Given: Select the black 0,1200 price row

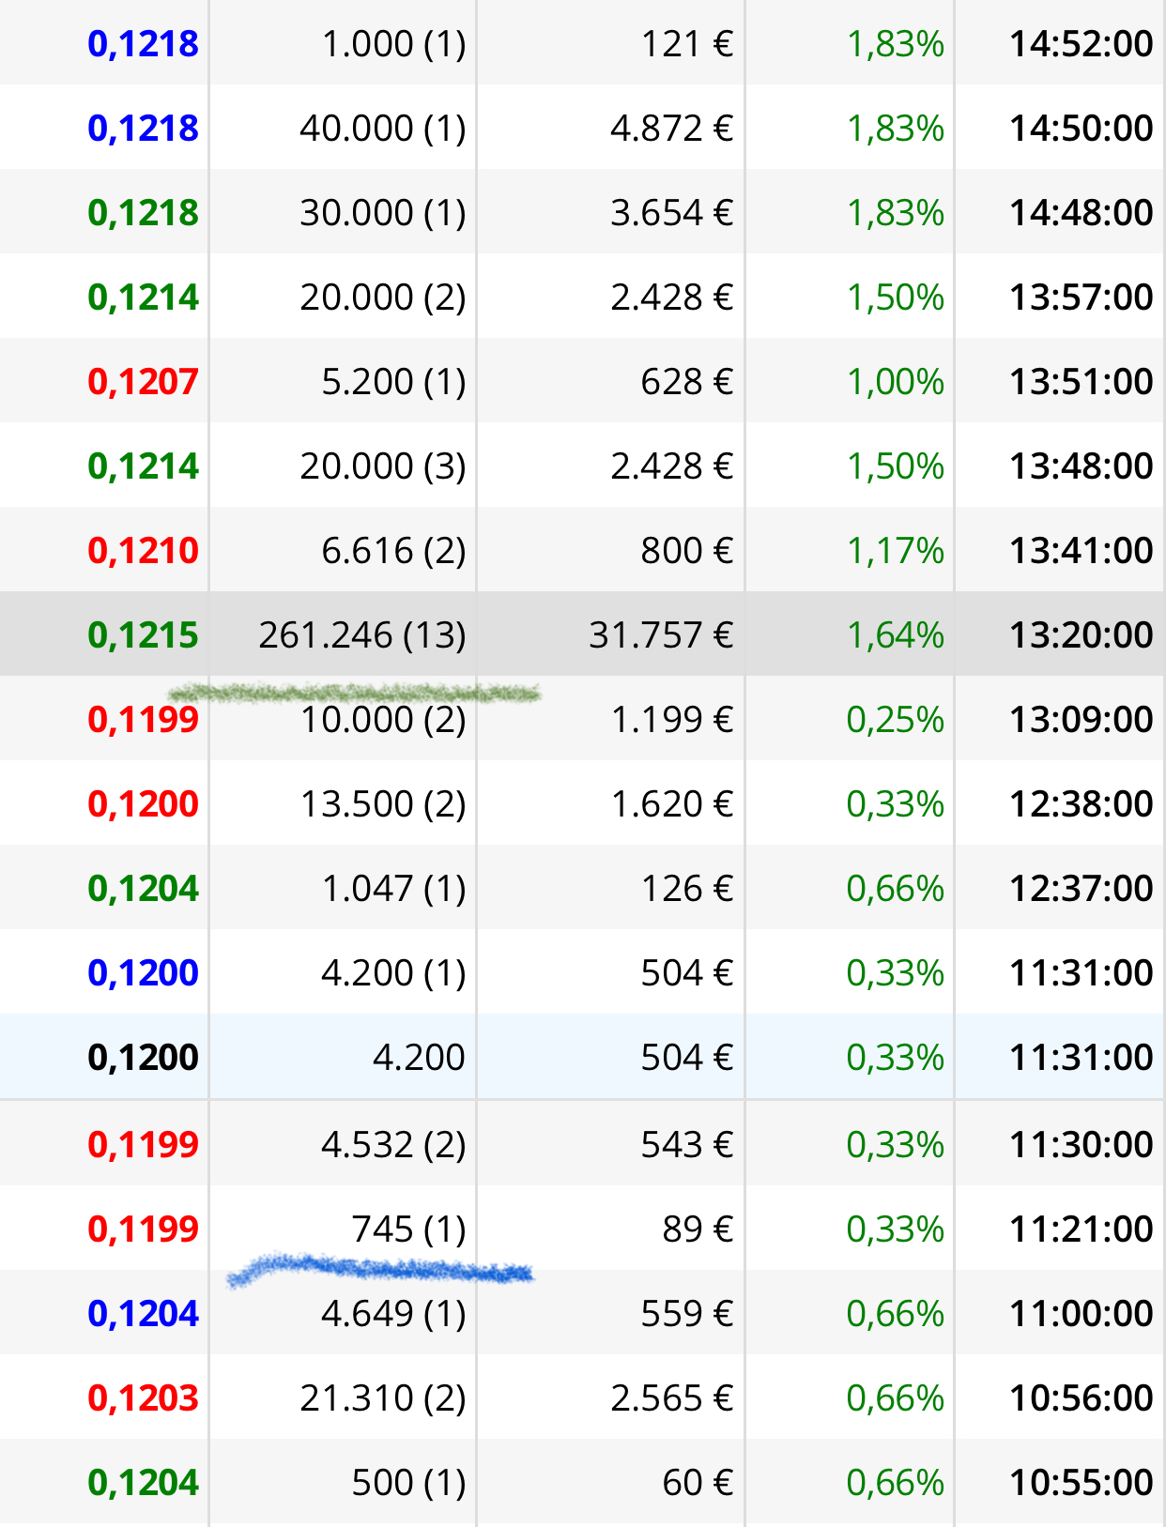Looking at the screenshot, I should point(583,1056).
